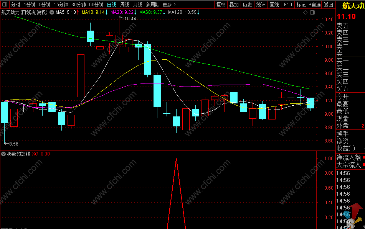Open the 历史 history button

pyautogui.click(x=248, y=5)
